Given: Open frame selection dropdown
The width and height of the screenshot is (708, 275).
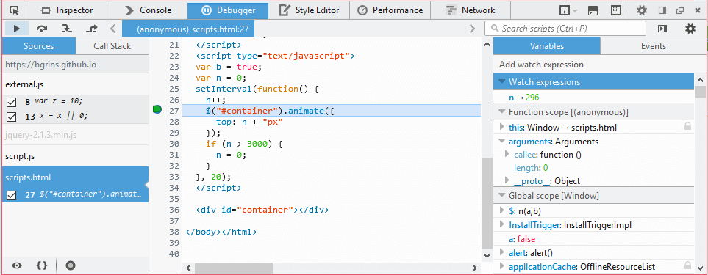Looking at the screenshot, I should pyautogui.click(x=568, y=10).
